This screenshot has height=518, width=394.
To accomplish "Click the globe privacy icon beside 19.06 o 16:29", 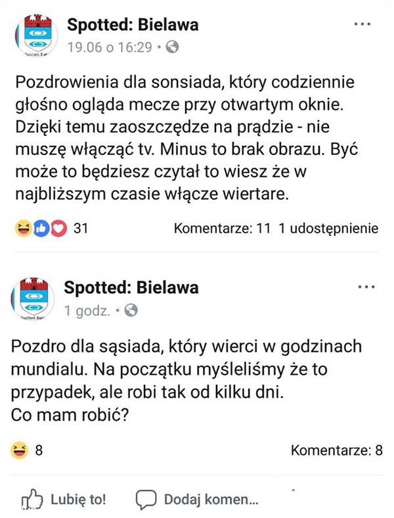I will pyautogui.click(x=173, y=47).
